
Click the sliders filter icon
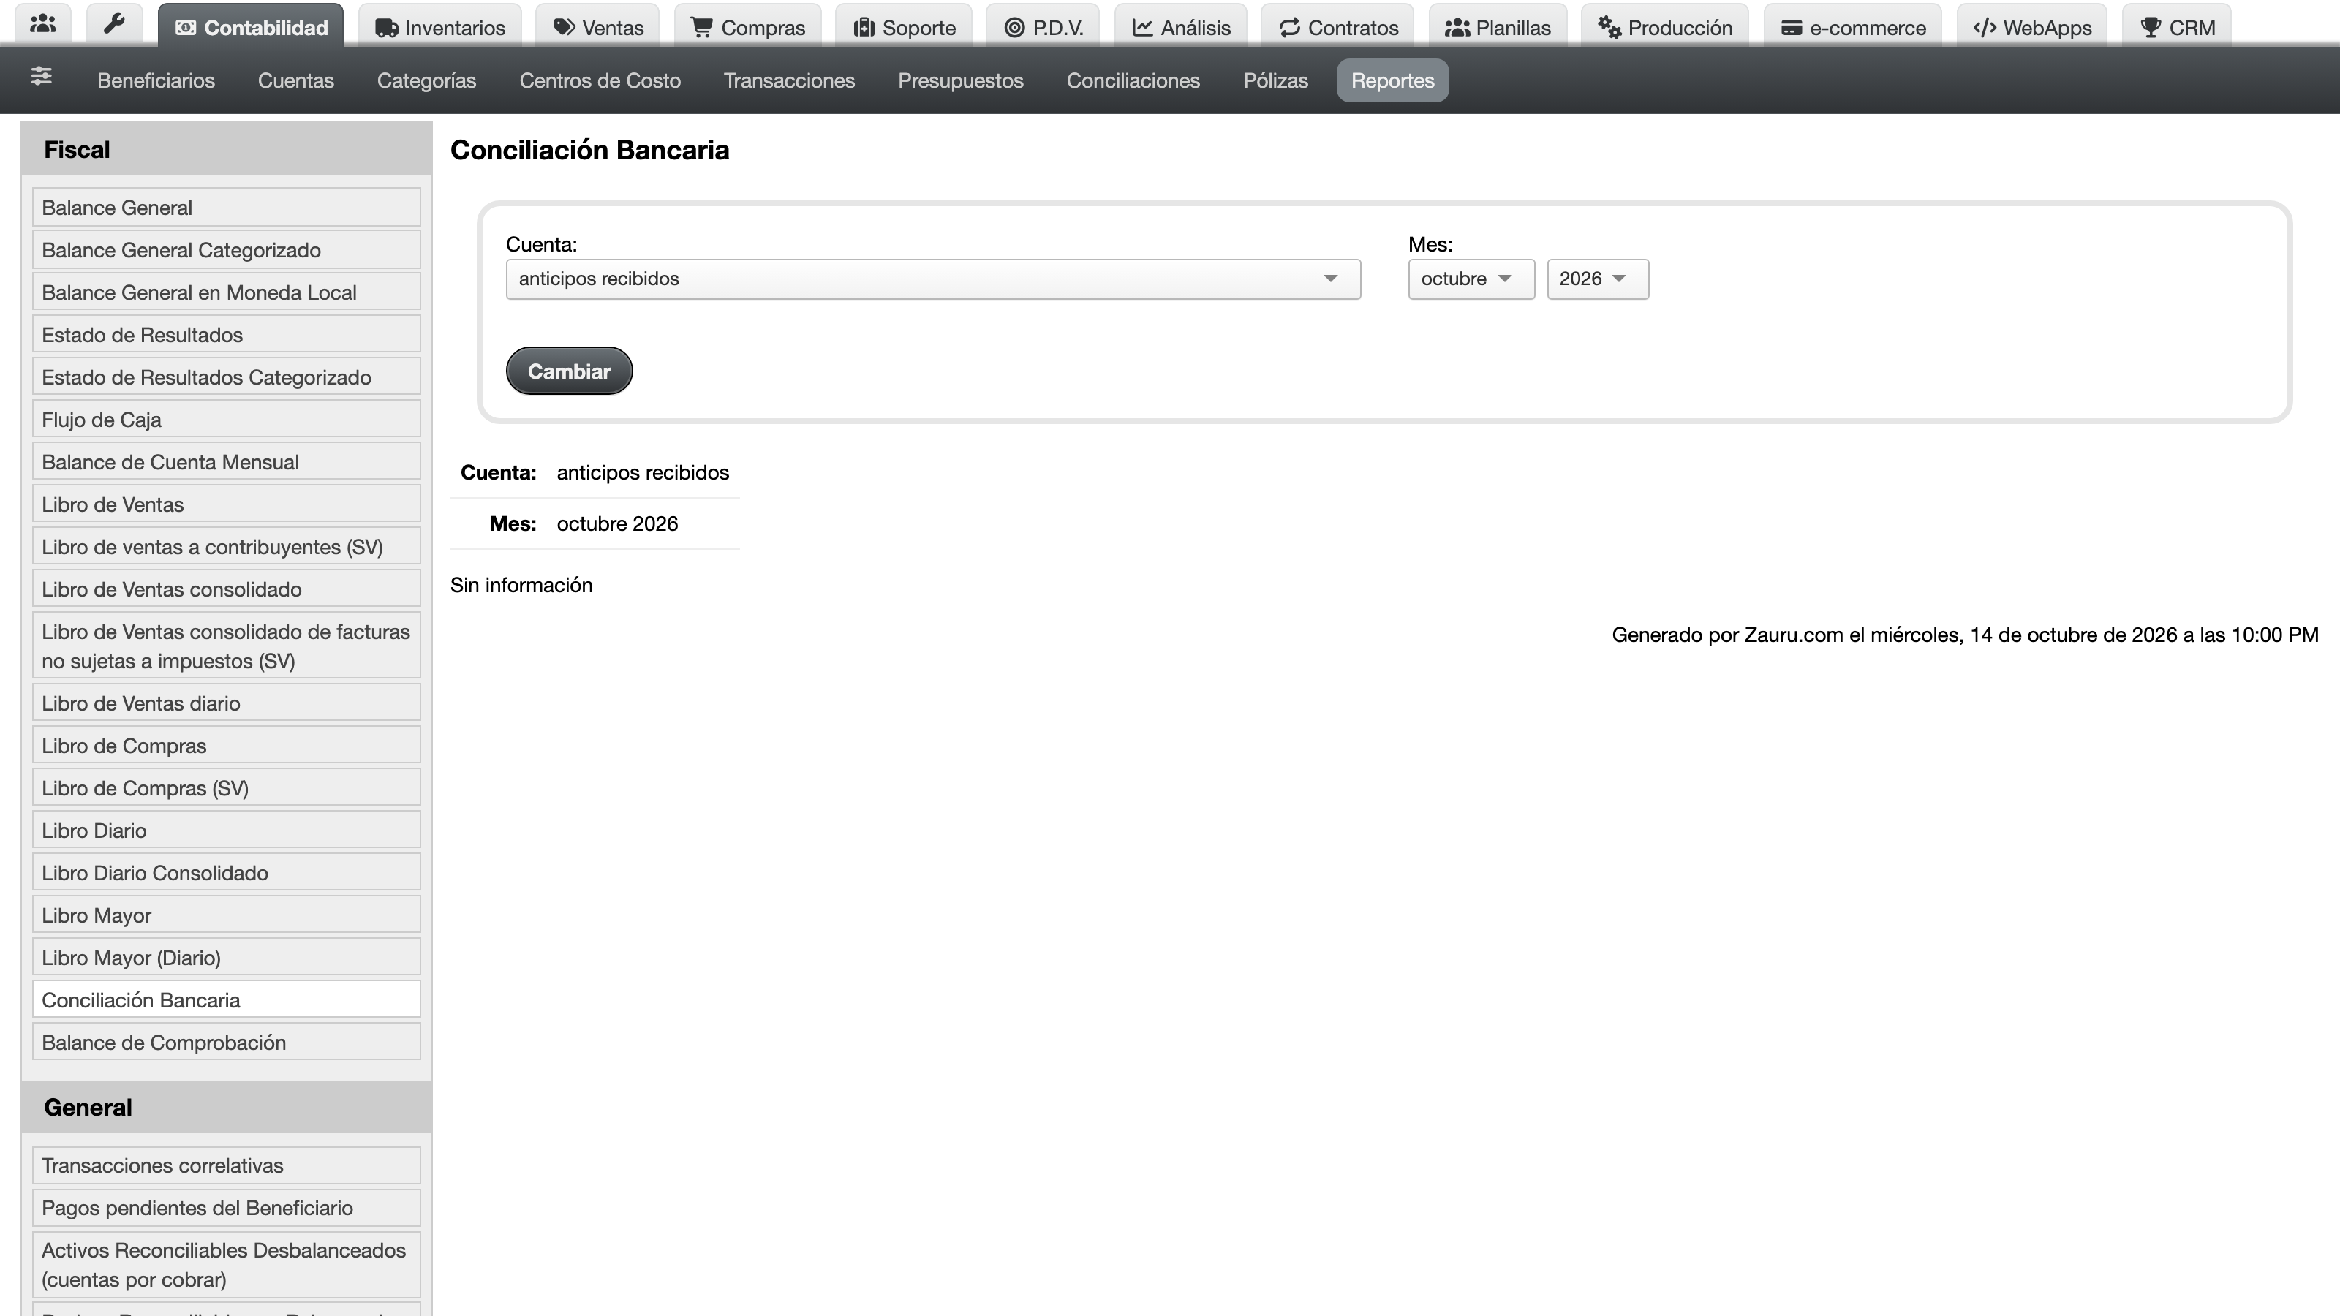click(41, 76)
